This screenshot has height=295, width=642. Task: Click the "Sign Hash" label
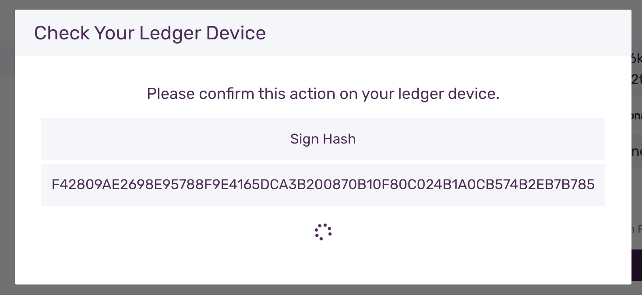click(x=323, y=139)
